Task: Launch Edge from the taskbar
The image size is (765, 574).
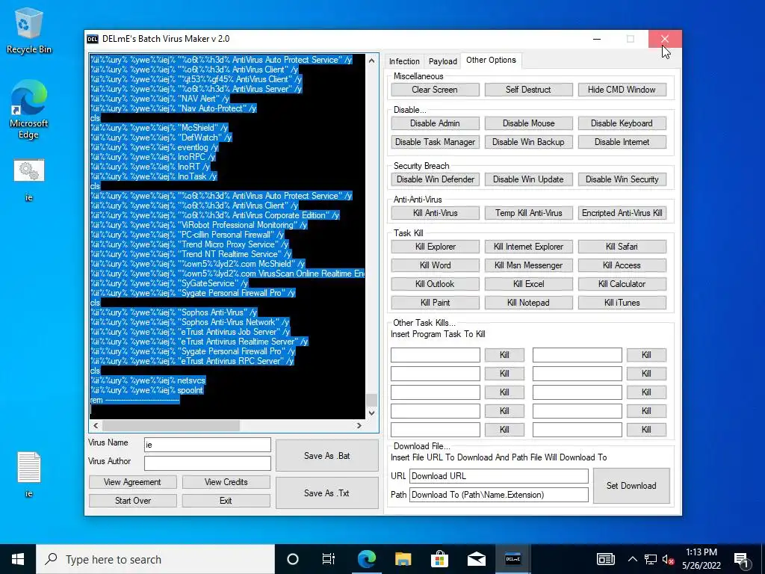Action: 366,559
